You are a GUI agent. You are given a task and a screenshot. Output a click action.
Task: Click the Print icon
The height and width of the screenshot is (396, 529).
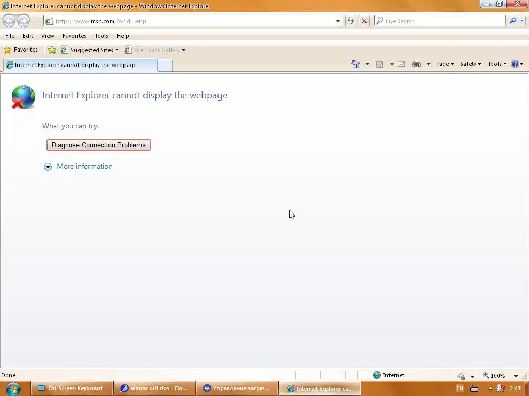point(416,64)
